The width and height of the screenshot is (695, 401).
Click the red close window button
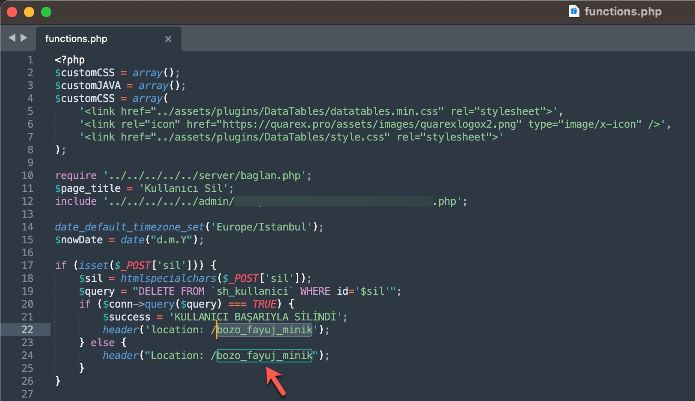12,12
